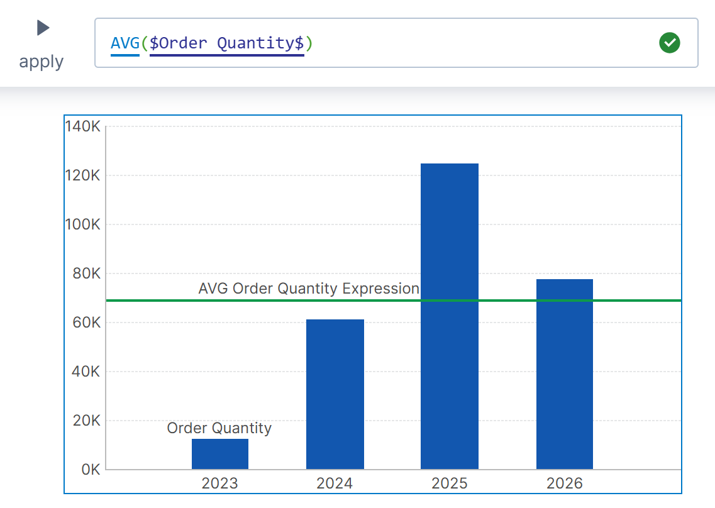Click the 'apply' text label
This screenshot has width=715, height=508.
click(x=42, y=62)
